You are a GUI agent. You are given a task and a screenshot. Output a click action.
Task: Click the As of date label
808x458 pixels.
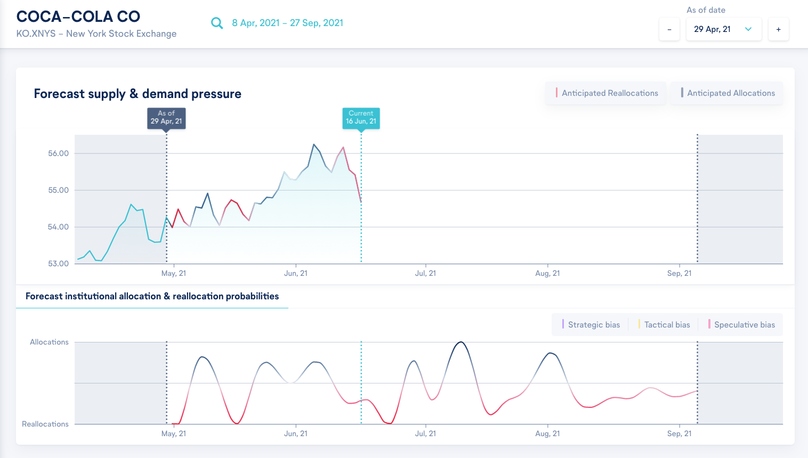[x=706, y=10]
